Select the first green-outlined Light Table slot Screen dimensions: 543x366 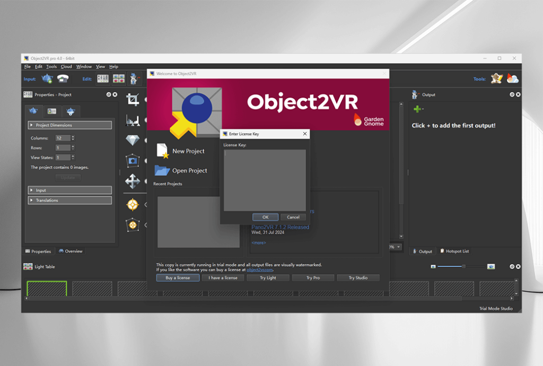(47, 289)
